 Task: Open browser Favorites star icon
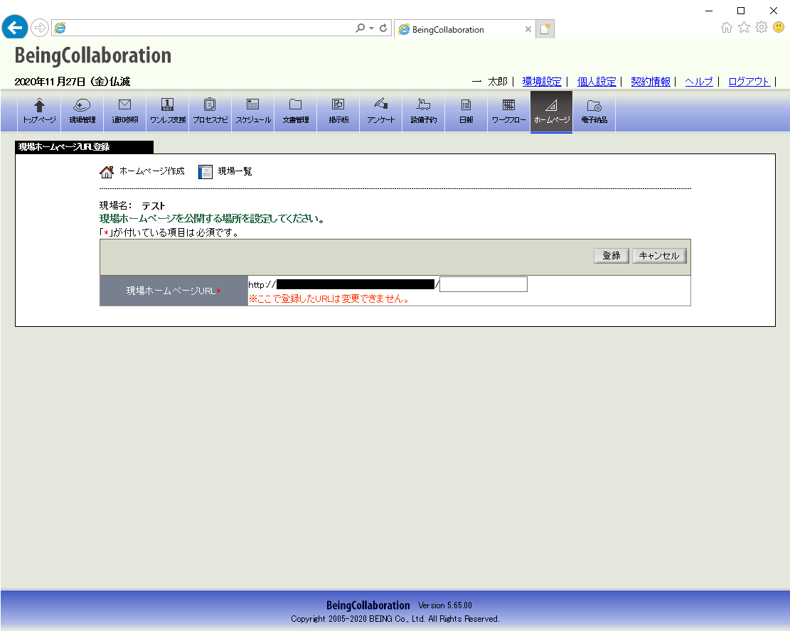(744, 27)
